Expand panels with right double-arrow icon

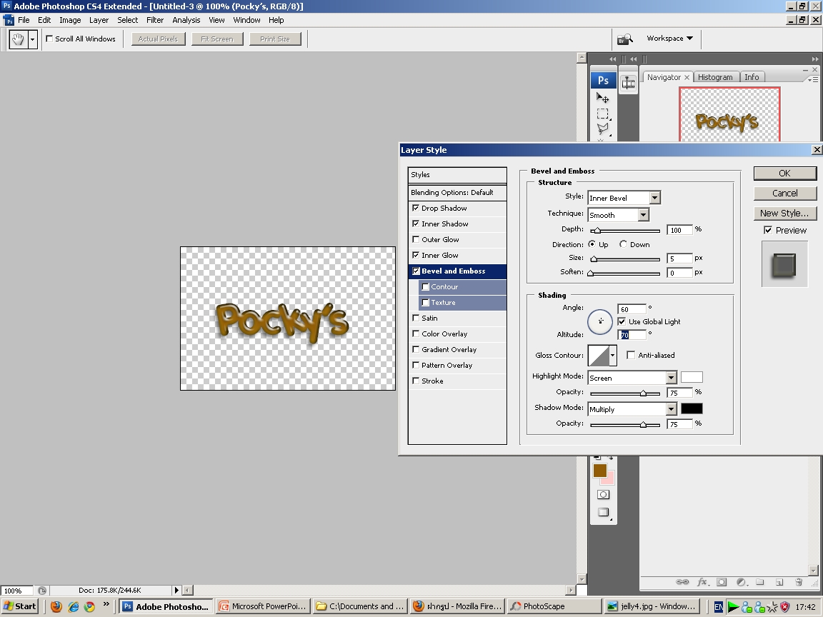[x=814, y=59]
